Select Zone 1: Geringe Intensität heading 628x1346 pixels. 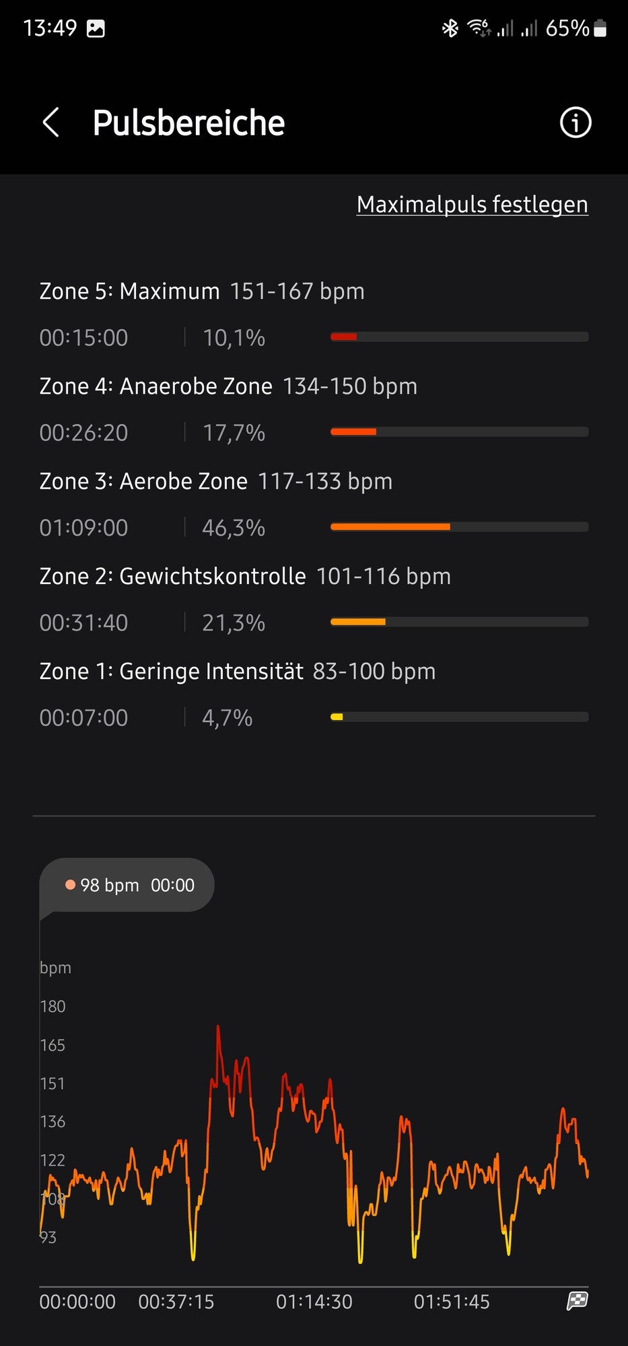(172, 672)
